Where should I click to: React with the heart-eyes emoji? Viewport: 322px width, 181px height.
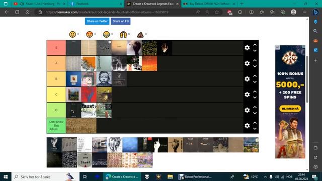(90, 34)
